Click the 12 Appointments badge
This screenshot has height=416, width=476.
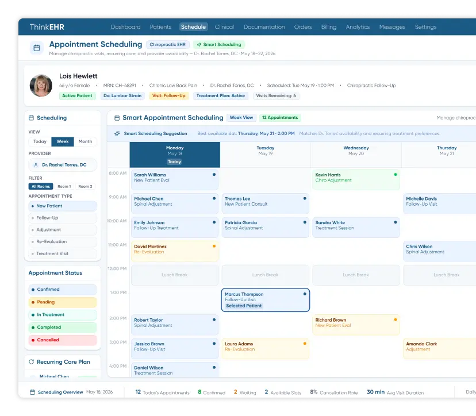(280, 117)
